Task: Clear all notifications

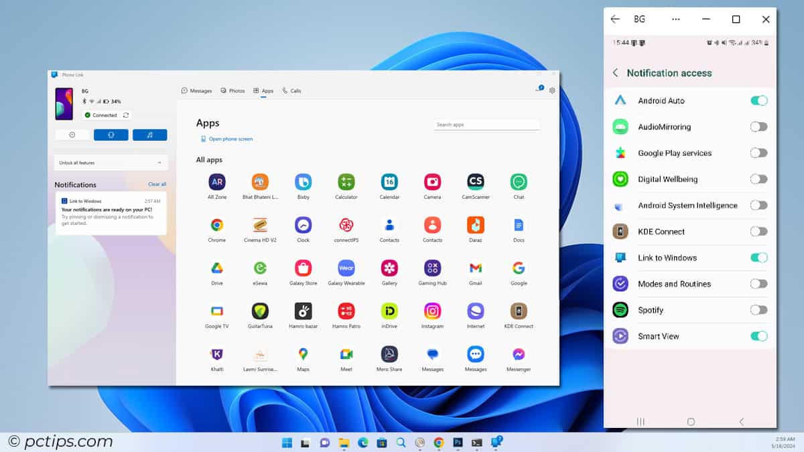Action: 157,184
